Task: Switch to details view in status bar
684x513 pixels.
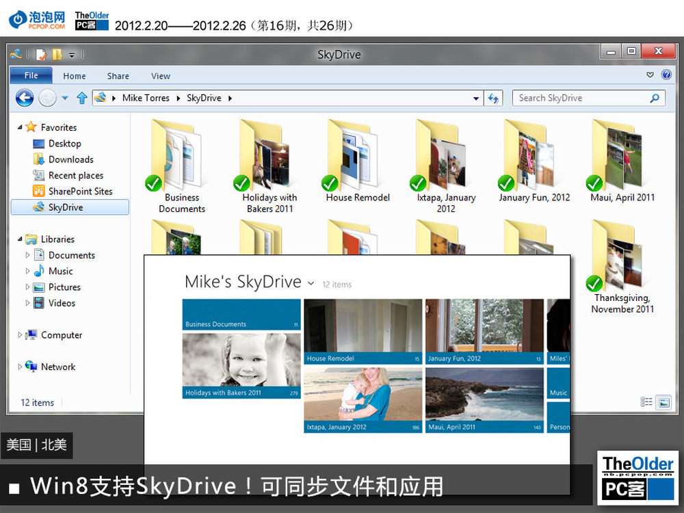Action: [x=646, y=402]
